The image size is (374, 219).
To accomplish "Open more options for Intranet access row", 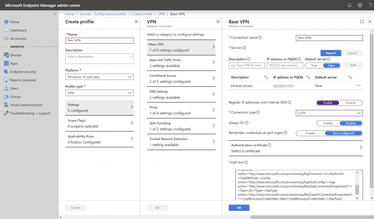I will [358, 86].
